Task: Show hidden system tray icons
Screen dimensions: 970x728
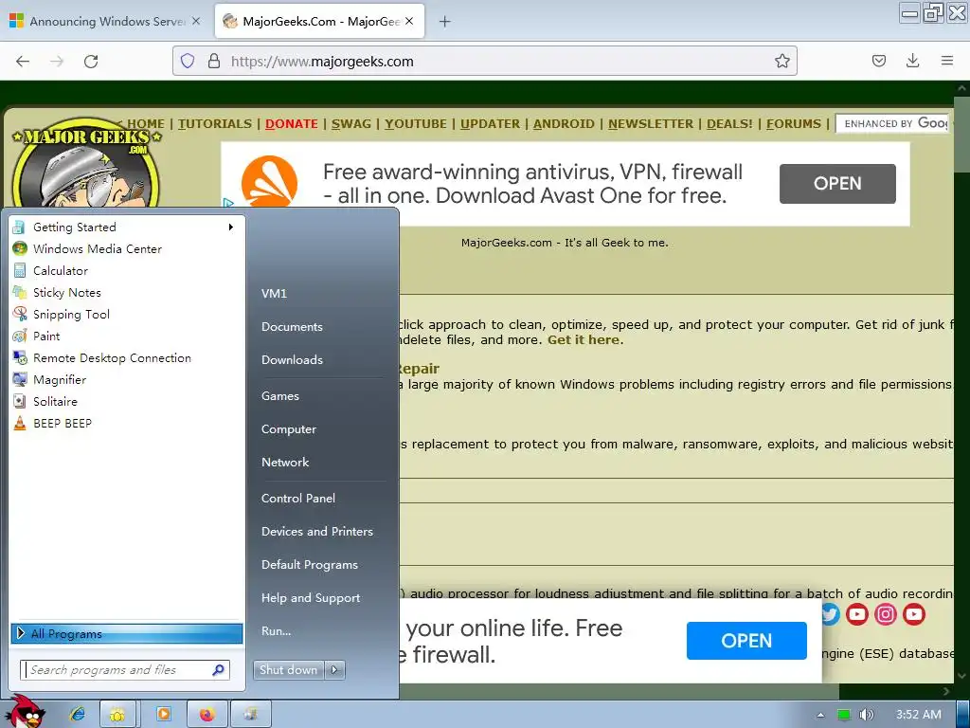Action: (x=820, y=715)
